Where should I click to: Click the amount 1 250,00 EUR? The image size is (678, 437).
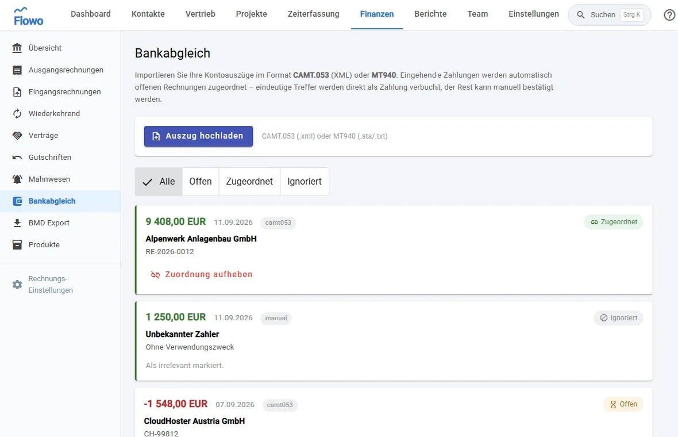[176, 317]
